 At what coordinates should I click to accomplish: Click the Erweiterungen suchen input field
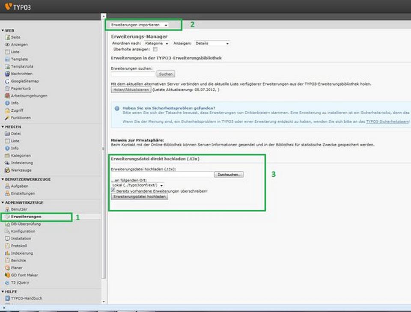[x=133, y=74]
